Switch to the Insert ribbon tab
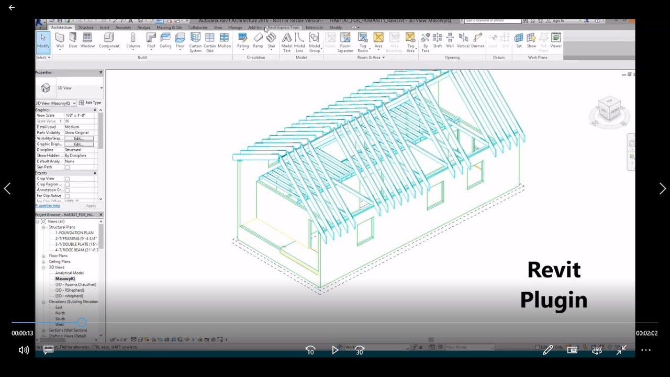 [x=105, y=27]
